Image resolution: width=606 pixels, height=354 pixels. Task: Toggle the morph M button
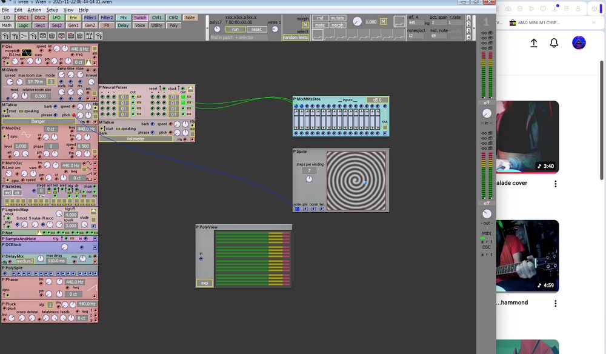(x=305, y=25)
